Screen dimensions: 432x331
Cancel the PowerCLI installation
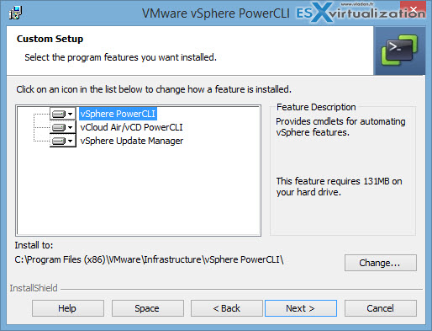(381, 308)
